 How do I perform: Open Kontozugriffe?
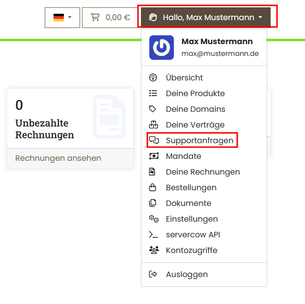coord(204,250)
